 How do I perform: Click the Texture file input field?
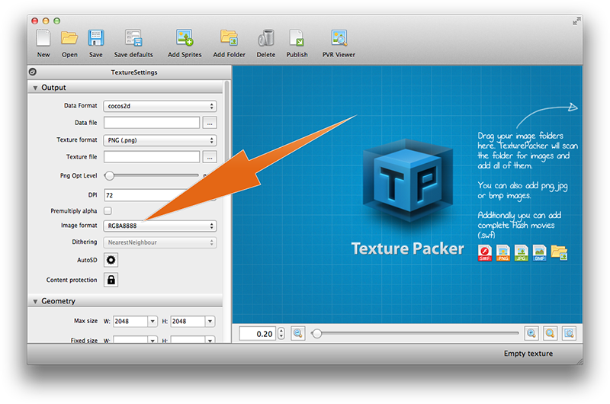tap(152, 157)
